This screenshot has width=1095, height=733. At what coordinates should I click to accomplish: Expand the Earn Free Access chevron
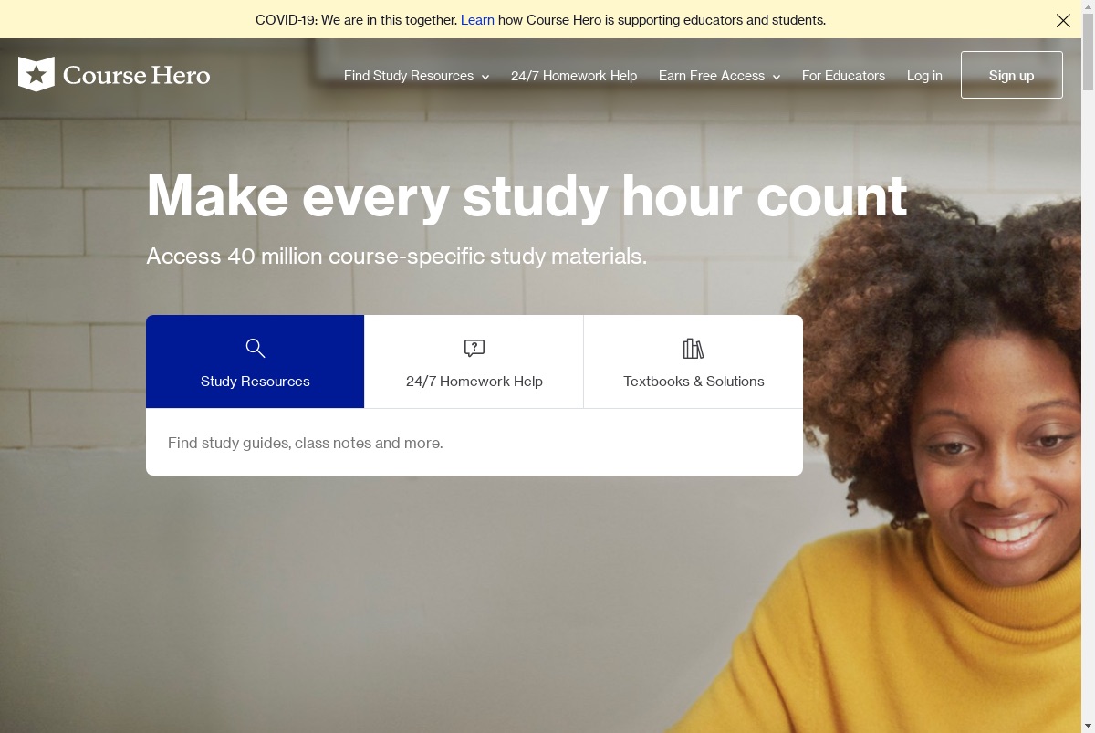(777, 77)
